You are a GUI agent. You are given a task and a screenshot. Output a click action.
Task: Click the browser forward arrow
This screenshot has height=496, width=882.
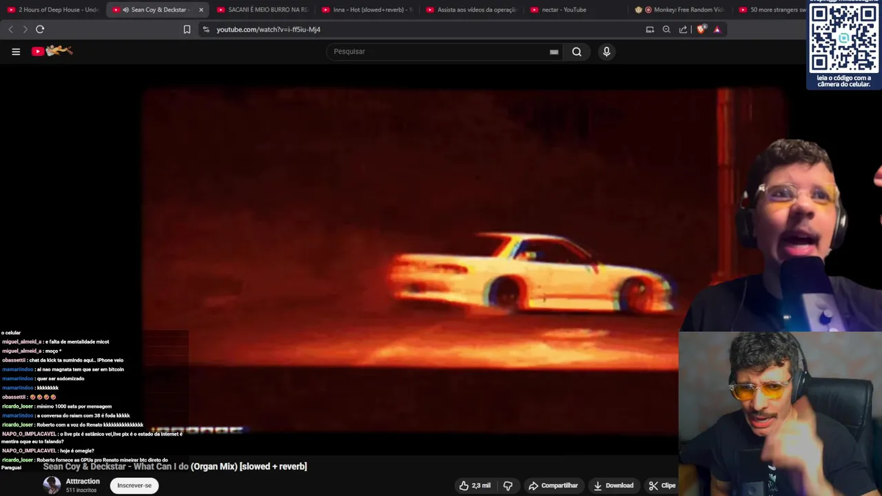point(25,29)
